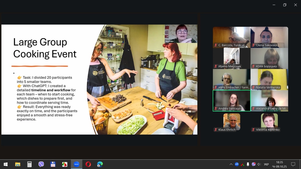Open File Explorer from the taskbar
This screenshot has width=301, height=169.
click(x=18, y=164)
